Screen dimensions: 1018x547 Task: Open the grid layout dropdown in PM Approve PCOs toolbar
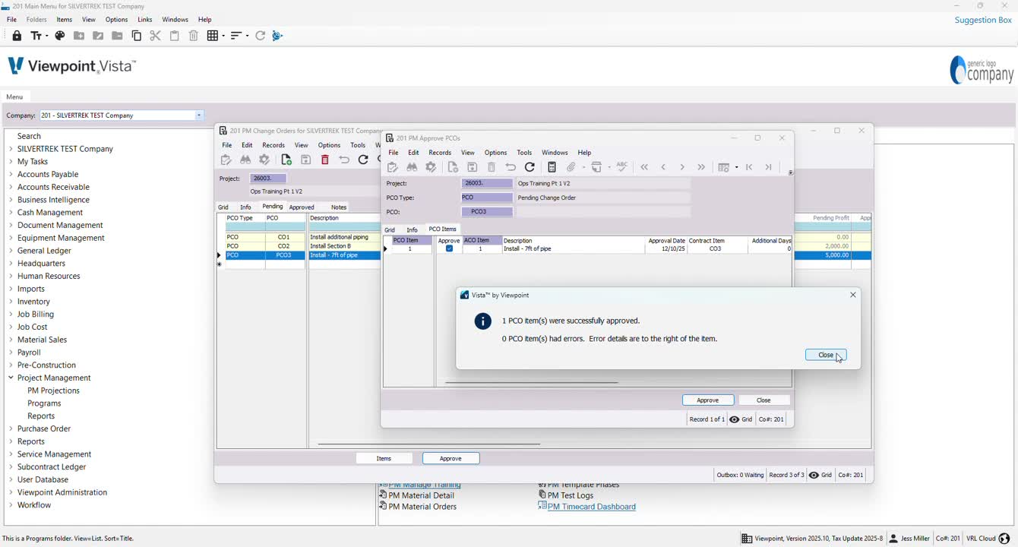[x=736, y=167]
